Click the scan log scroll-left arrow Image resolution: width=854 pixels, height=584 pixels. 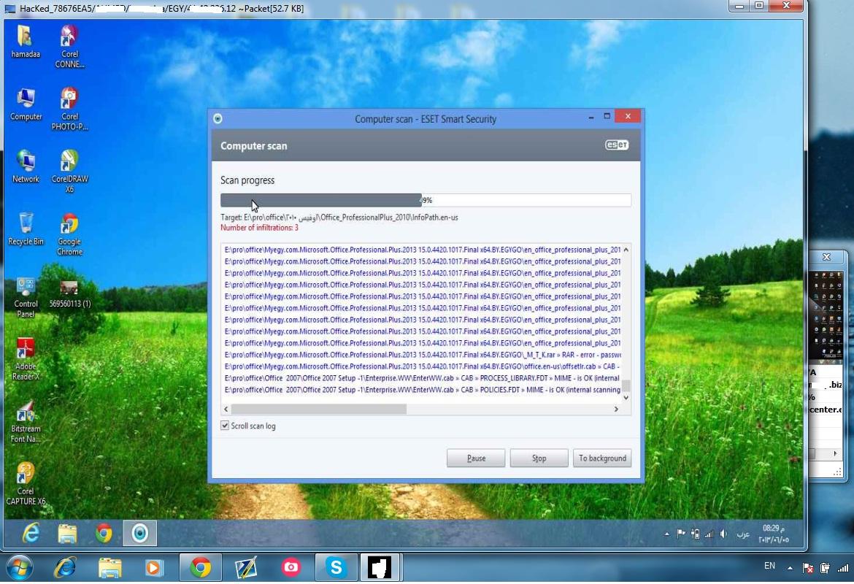[226, 409]
